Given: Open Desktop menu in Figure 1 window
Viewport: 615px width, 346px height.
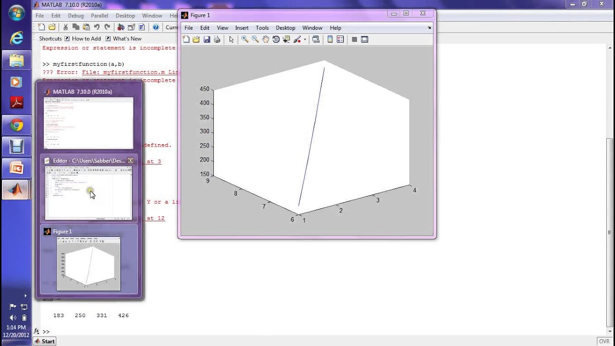Looking at the screenshot, I should pyautogui.click(x=285, y=28).
